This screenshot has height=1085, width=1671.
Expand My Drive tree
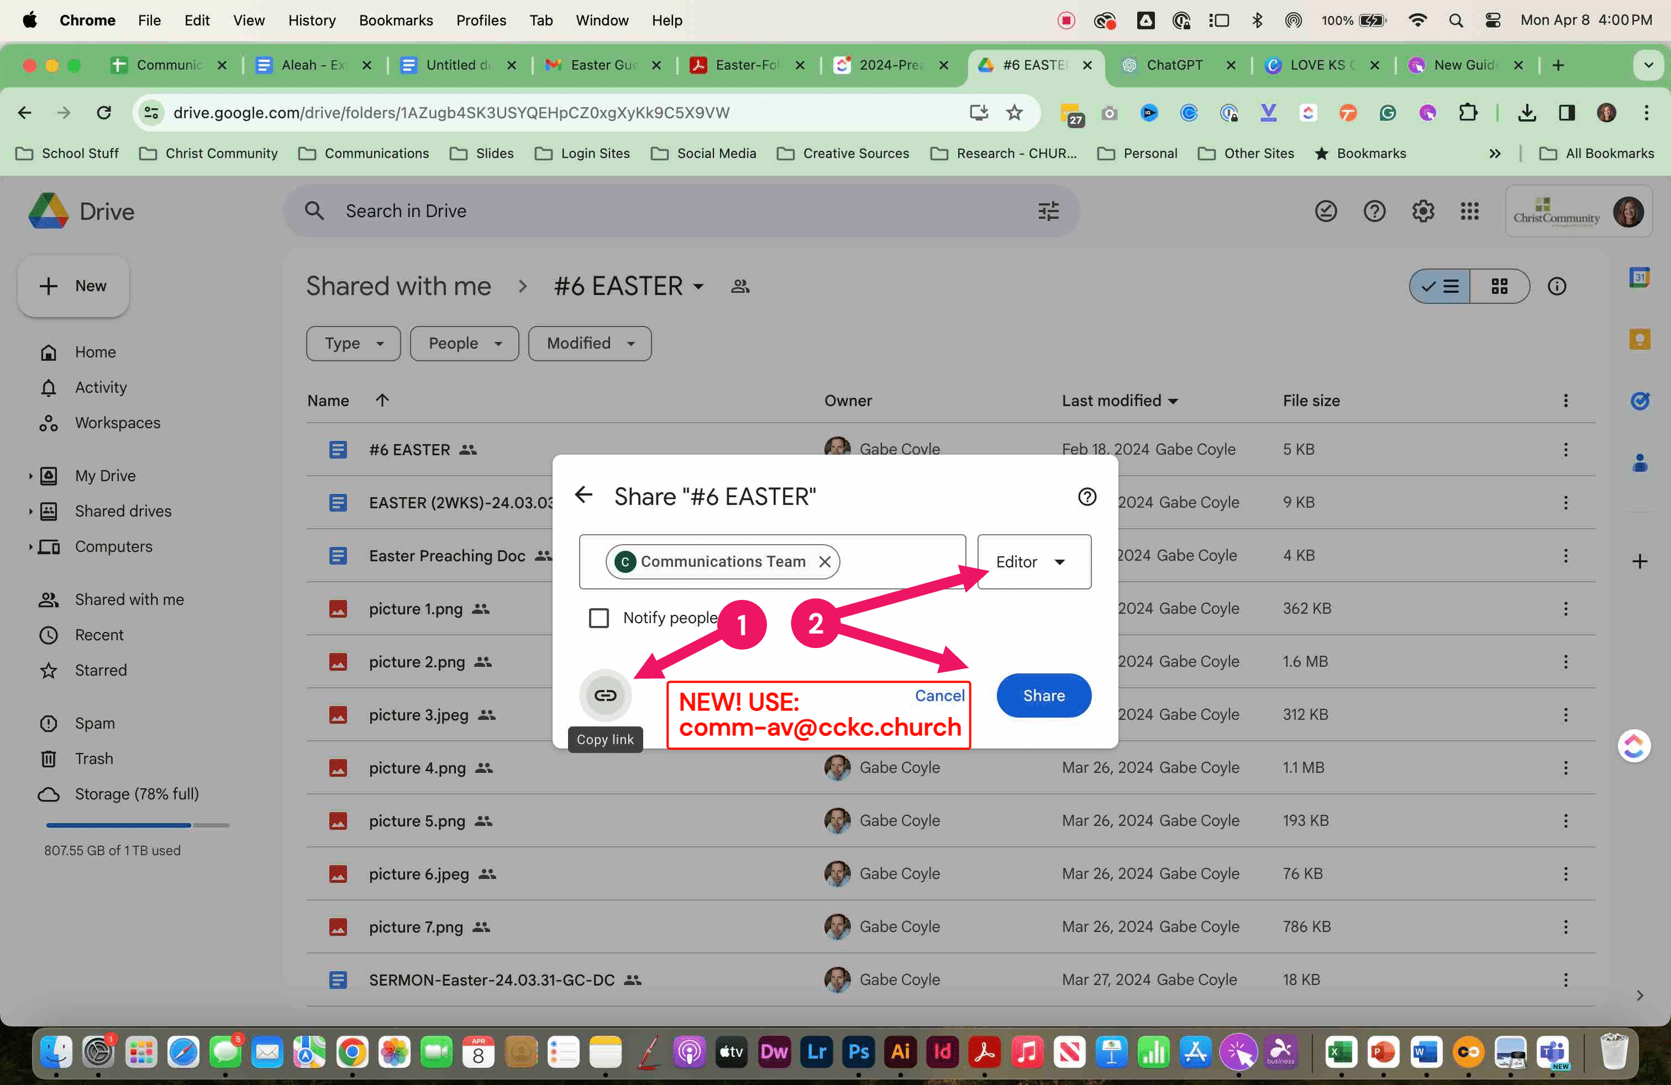30,476
